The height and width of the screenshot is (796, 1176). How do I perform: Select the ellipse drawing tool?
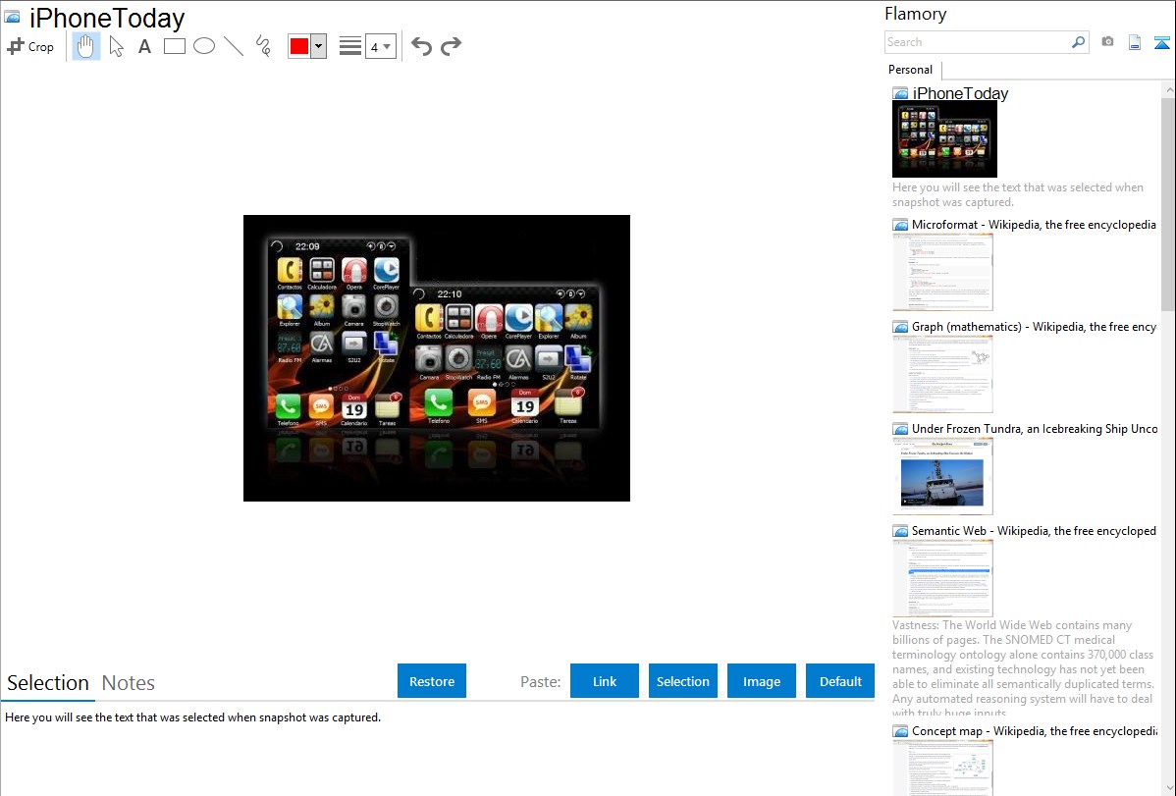(204, 46)
